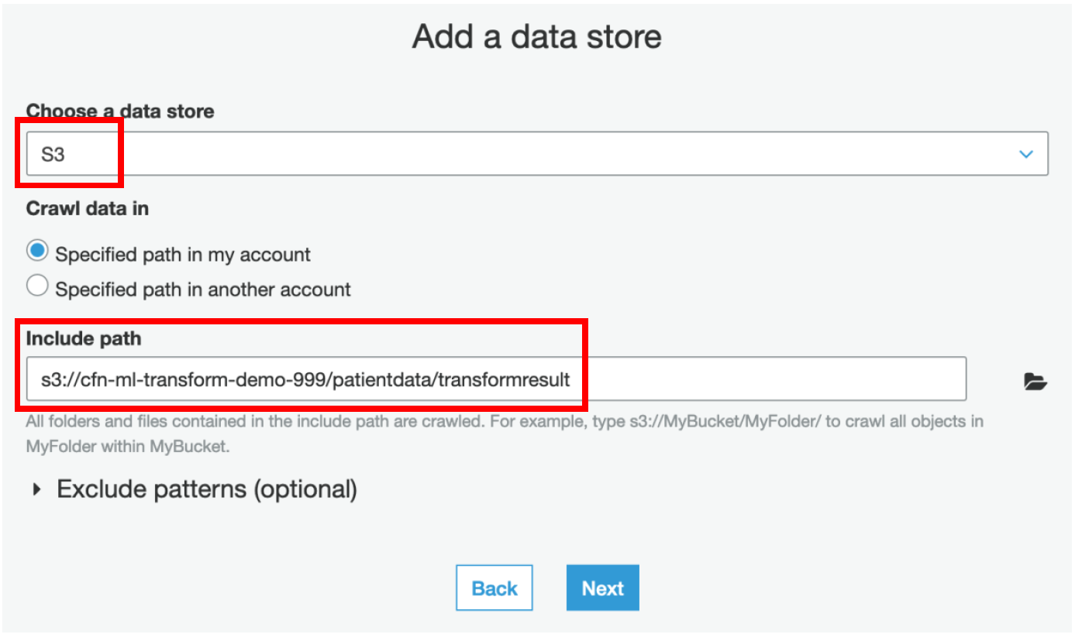This screenshot has width=1082, height=641.
Task: Select the S3 value shown in the dropdown
Action: click(53, 154)
